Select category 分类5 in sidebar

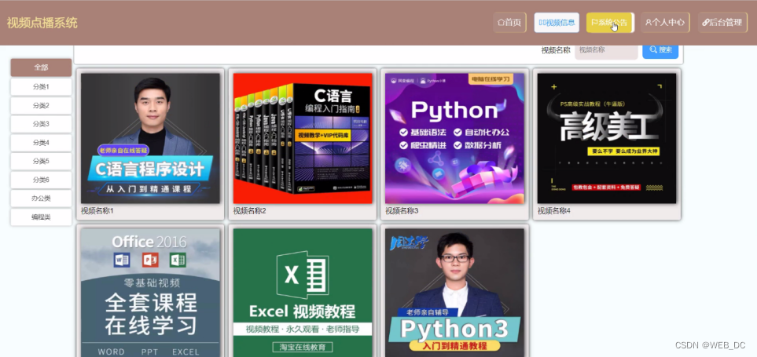41,161
